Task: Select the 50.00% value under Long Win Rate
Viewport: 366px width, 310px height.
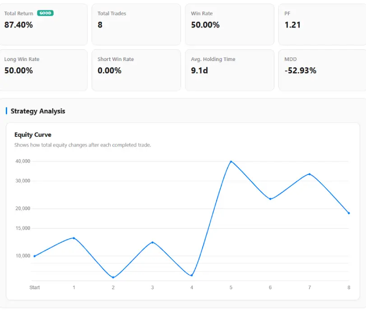Action: point(19,70)
